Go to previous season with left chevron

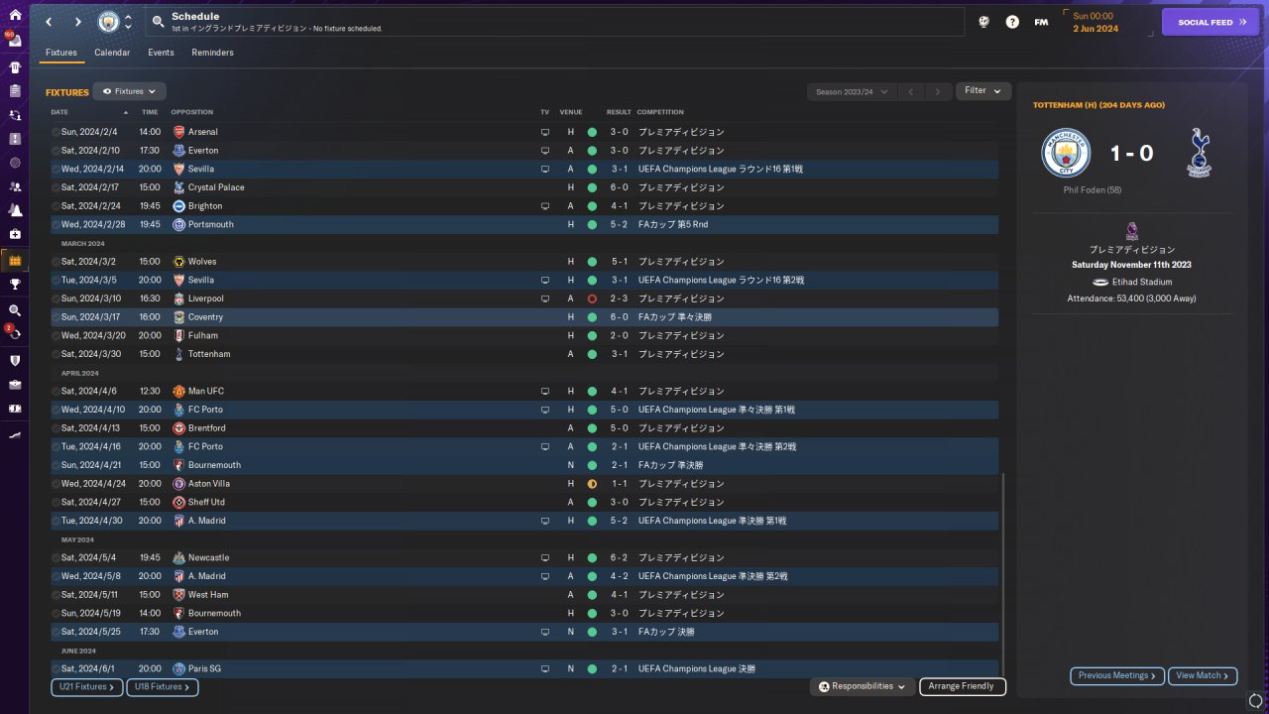911,91
